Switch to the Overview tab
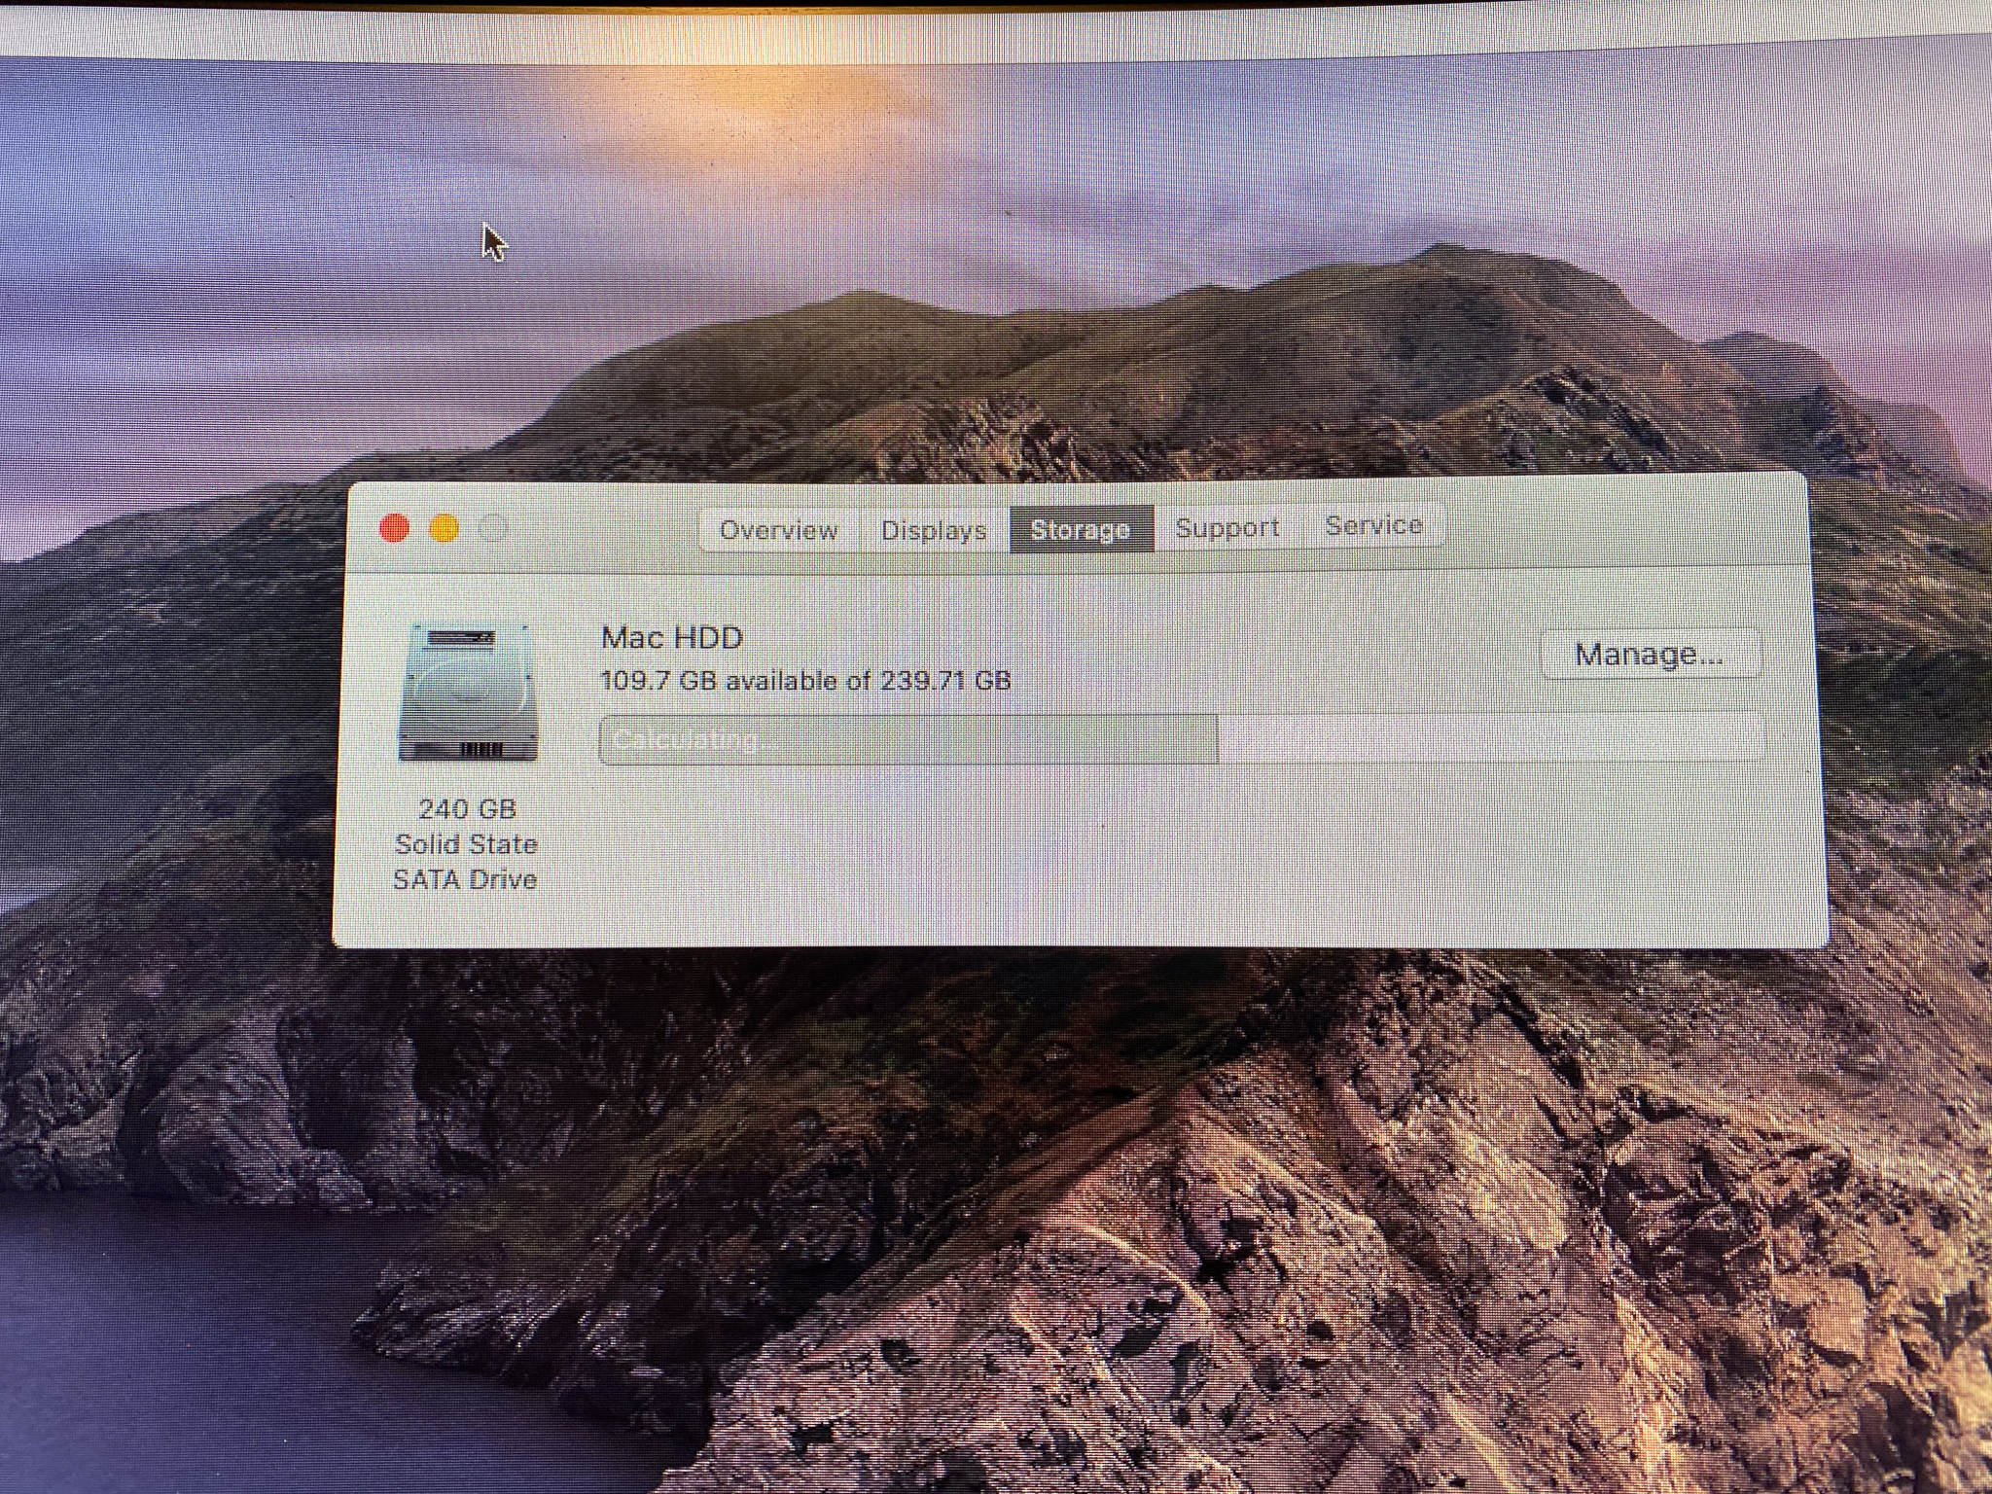The width and height of the screenshot is (1992, 1494). 778,530
